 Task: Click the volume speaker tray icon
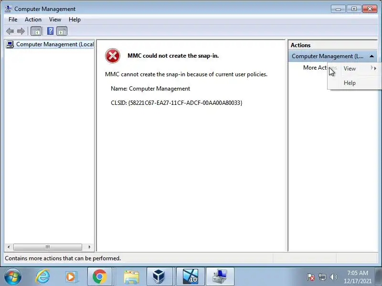333,277
